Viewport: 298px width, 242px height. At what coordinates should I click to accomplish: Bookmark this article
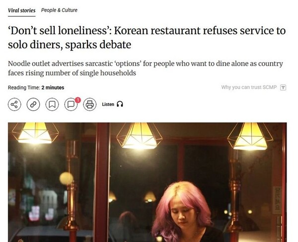pyautogui.click(x=52, y=104)
